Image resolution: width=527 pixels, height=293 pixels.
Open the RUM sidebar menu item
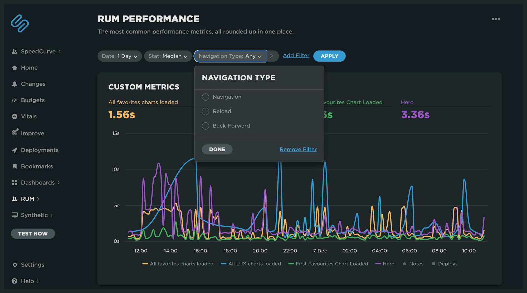tap(27, 199)
